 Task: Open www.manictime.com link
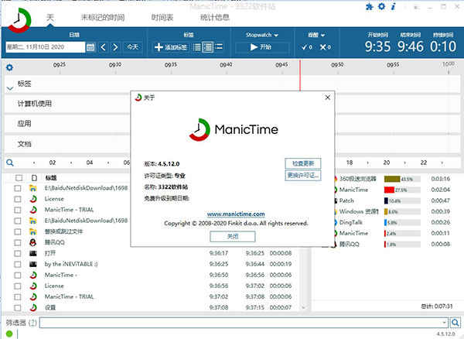[236, 214]
